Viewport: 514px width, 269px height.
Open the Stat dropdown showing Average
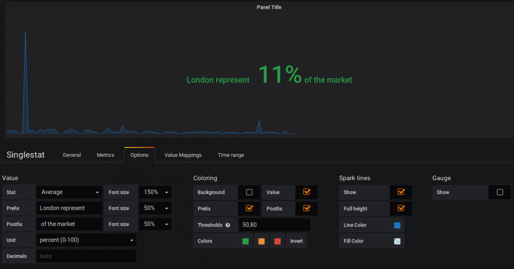coord(69,192)
